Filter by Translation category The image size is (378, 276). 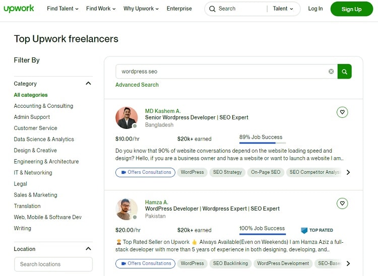click(27, 206)
